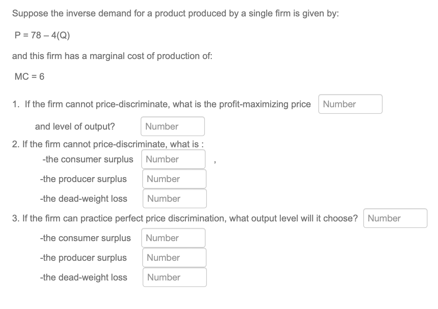Click '-the consumer surplus' label under question 2
438x309 pixels.
pyautogui.click(x=88, y=159)
